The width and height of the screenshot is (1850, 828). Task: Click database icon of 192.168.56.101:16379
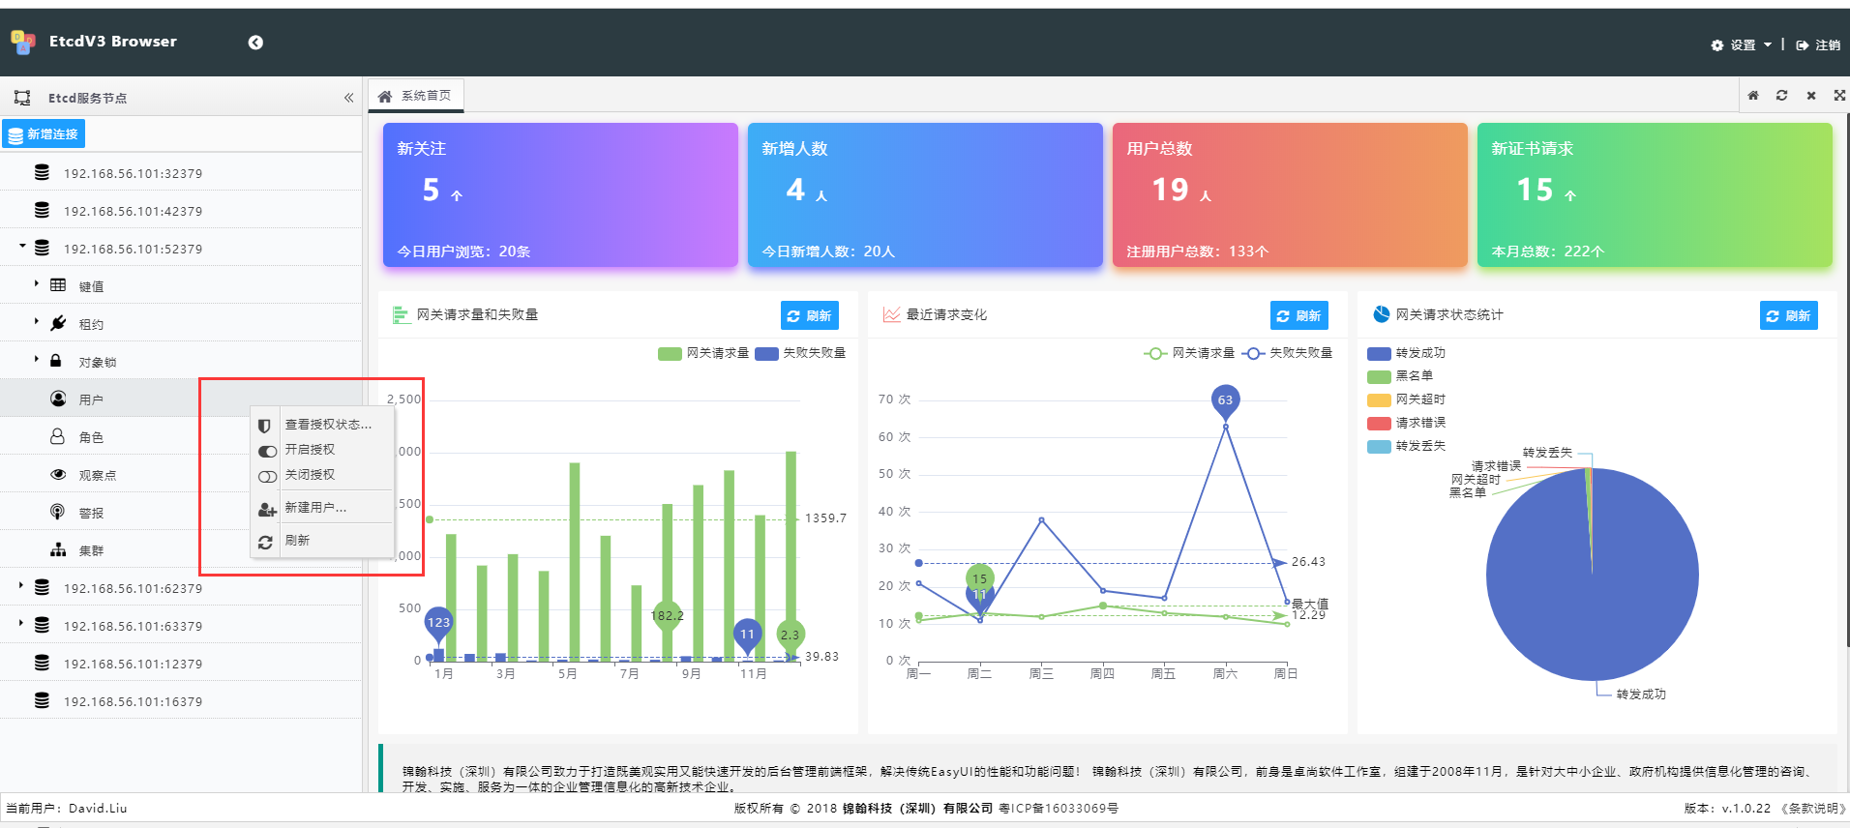(x=42, y=700)
